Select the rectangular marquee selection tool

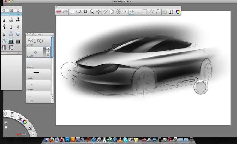coord(72,12)
